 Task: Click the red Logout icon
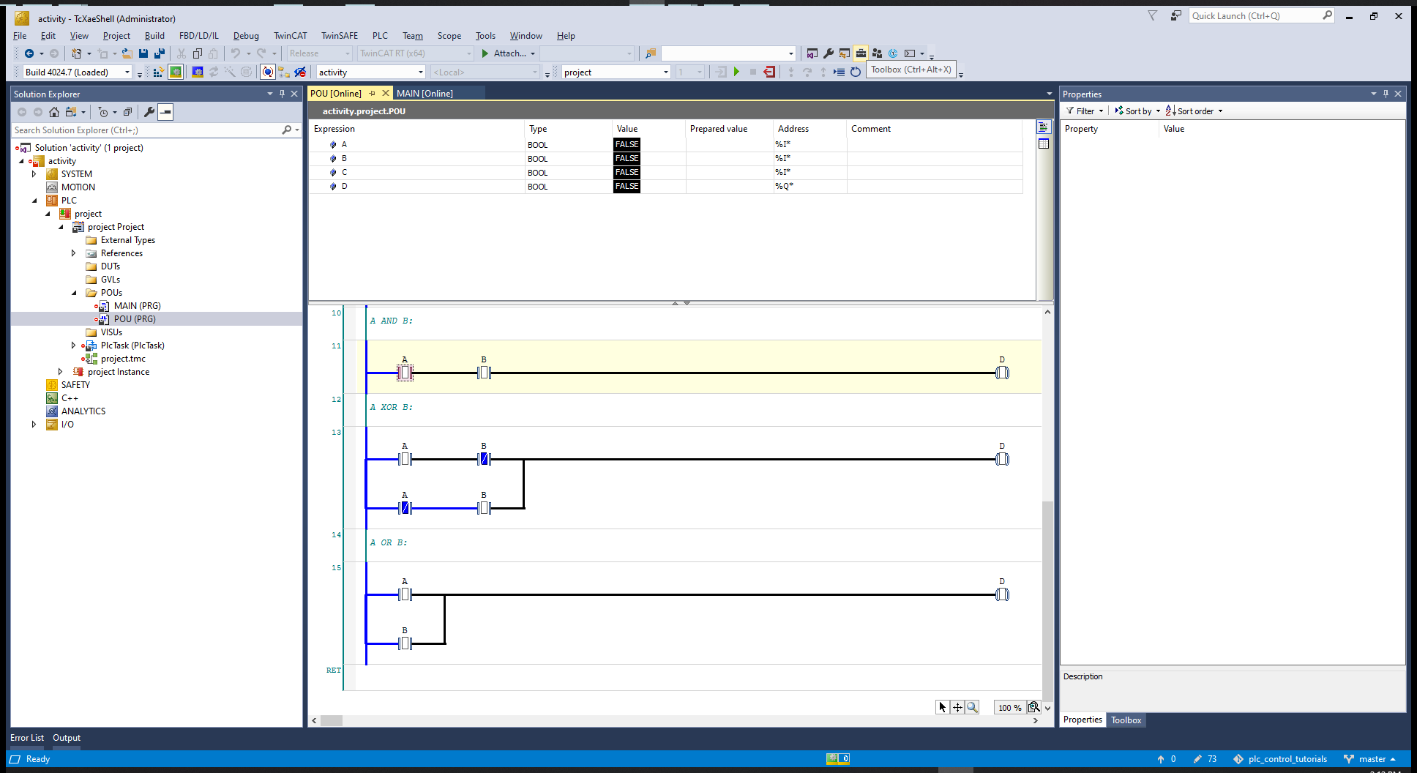769,72
